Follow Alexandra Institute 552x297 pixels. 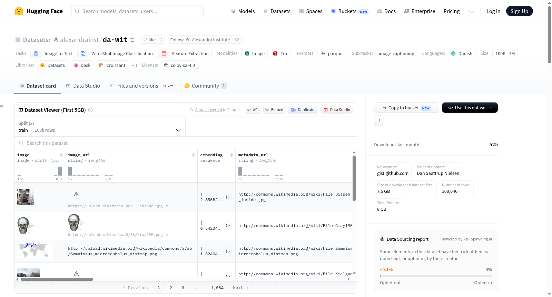(200, 40)
